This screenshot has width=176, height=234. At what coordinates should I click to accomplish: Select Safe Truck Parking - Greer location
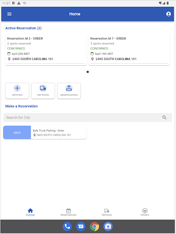pyautogui.click(x=45, y=133)
